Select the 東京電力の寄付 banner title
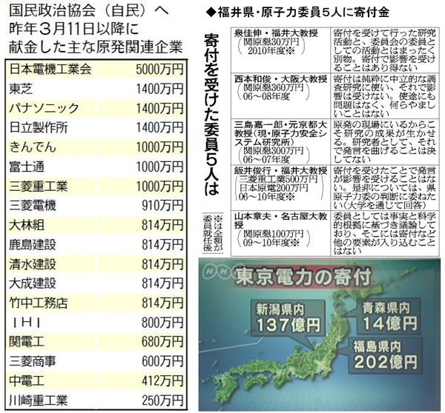Screen dimensions: 445x413 [x=303, y=277]
